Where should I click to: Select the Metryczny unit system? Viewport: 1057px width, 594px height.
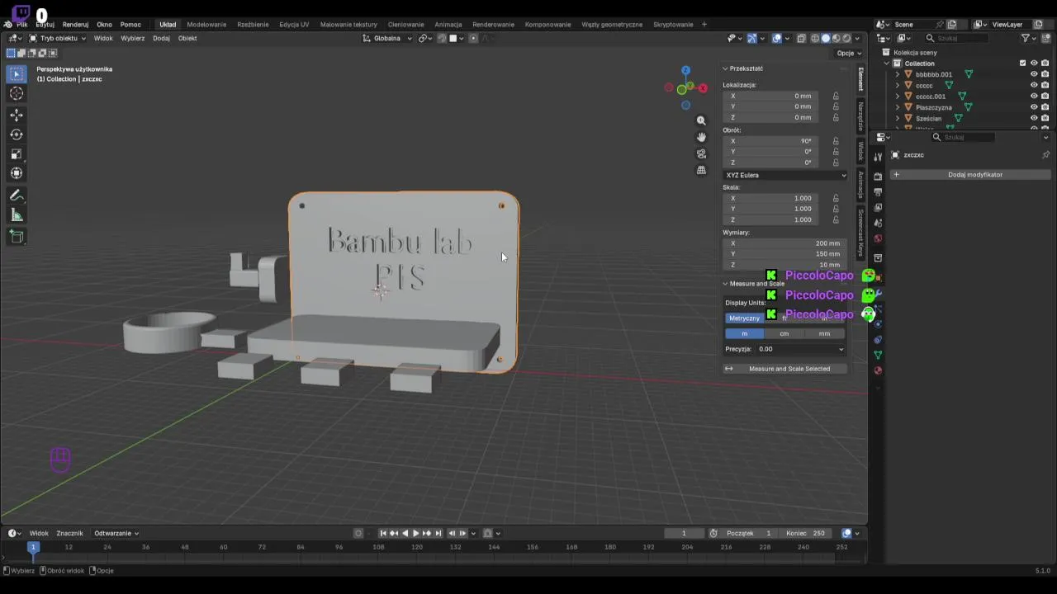pyautogui.click(x=744, y=318)
